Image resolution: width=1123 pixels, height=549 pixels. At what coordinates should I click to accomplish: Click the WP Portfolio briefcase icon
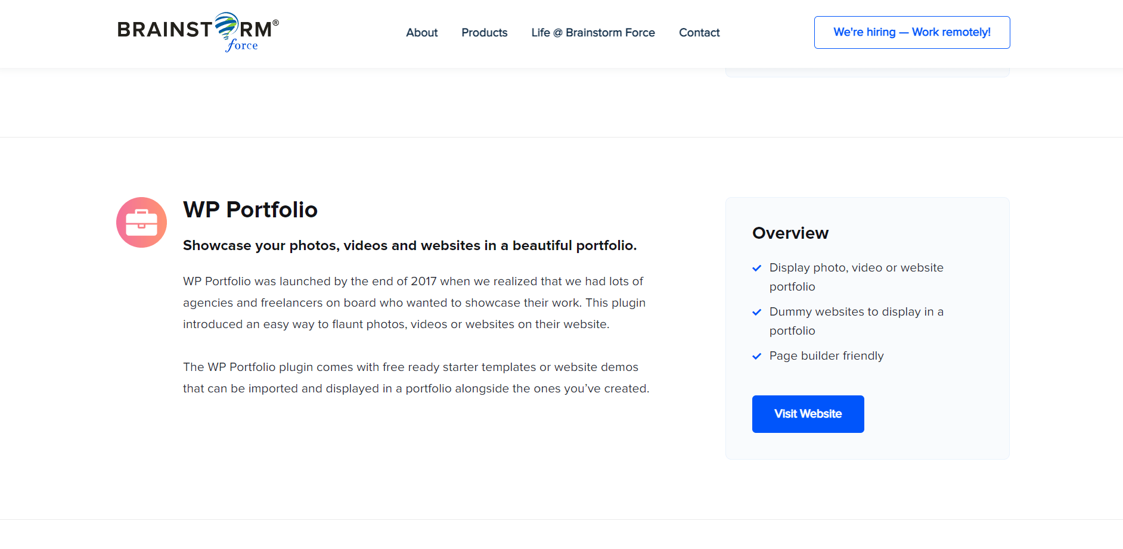pos(141,222)
